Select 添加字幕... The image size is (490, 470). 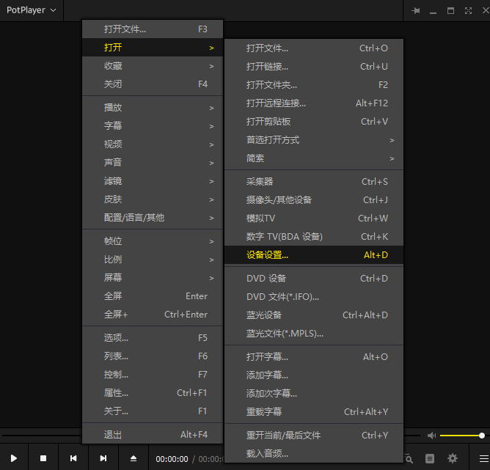pos(314,375)
